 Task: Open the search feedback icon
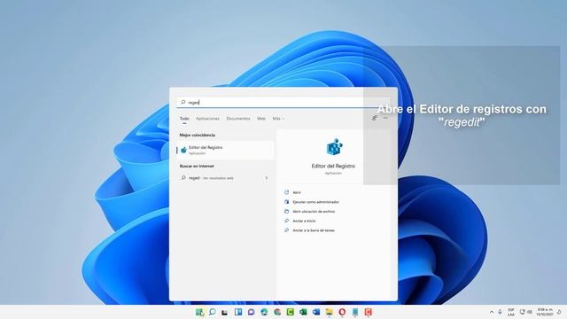point(375,118)
